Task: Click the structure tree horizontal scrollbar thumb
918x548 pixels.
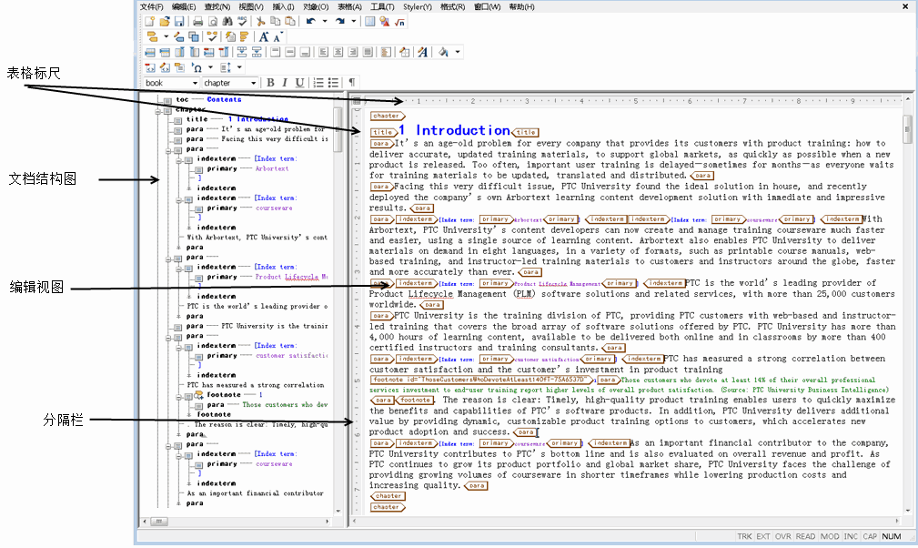Action: click(159, 521)
